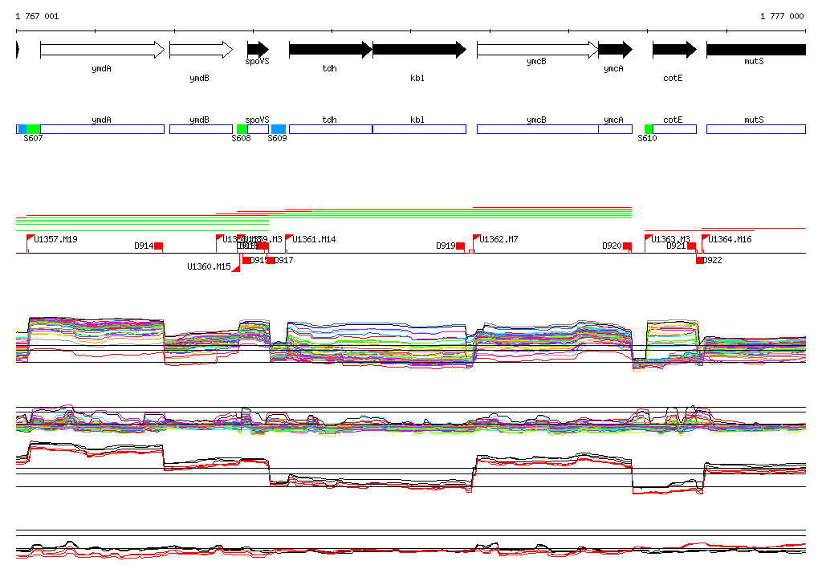The width and height of the screenshot is (822, 573).
Task: Click the white ymdB gene arrow
Action: (x=201, y=50)
